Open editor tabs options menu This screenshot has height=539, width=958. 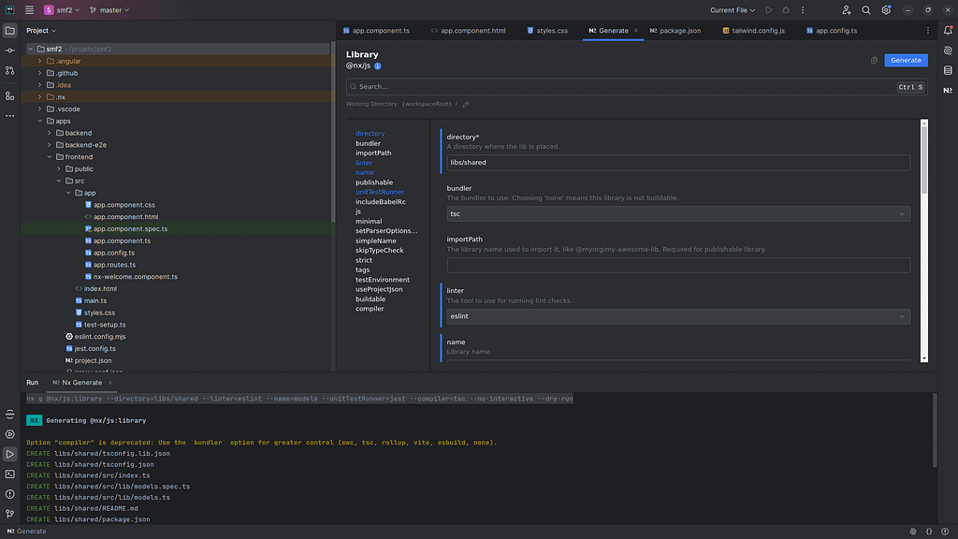(x=927, y=31)
